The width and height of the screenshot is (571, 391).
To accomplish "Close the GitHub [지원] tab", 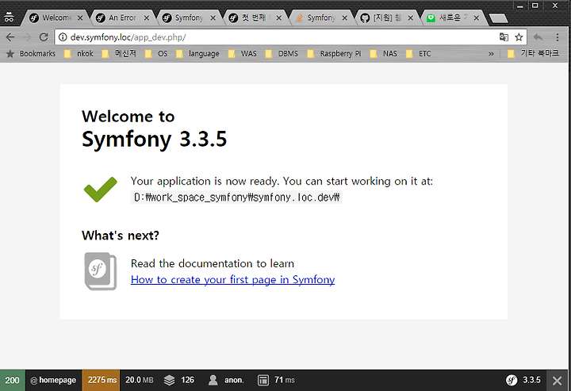I will (411, 17).
